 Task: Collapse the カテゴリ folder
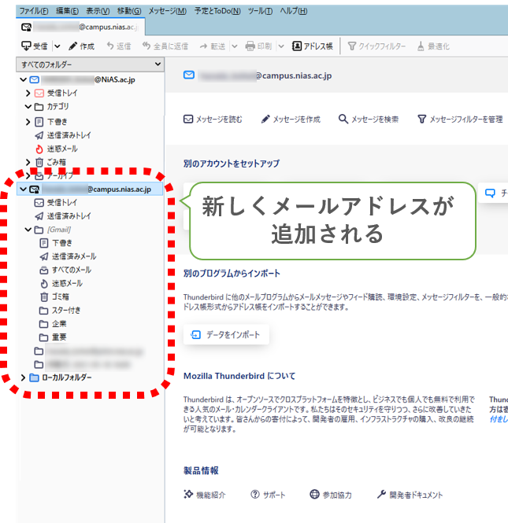pyautogui.click(x=28, y=107)
